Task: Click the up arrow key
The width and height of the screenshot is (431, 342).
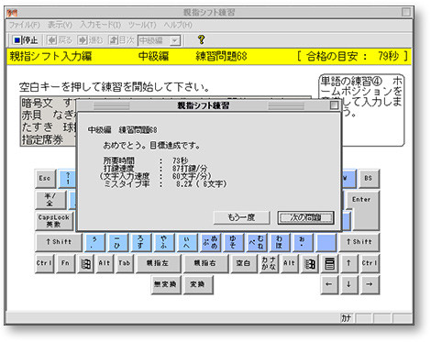Action: 348,263
